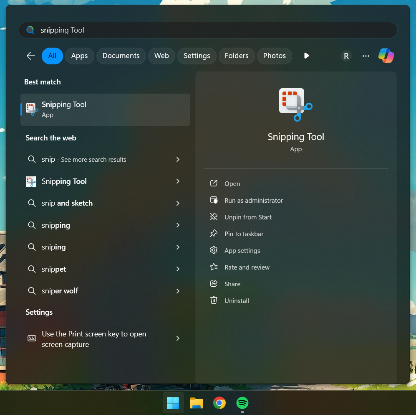Click the Rate and review star icon
The width and height of the screenshot is (416, 415).
[214, 267]
